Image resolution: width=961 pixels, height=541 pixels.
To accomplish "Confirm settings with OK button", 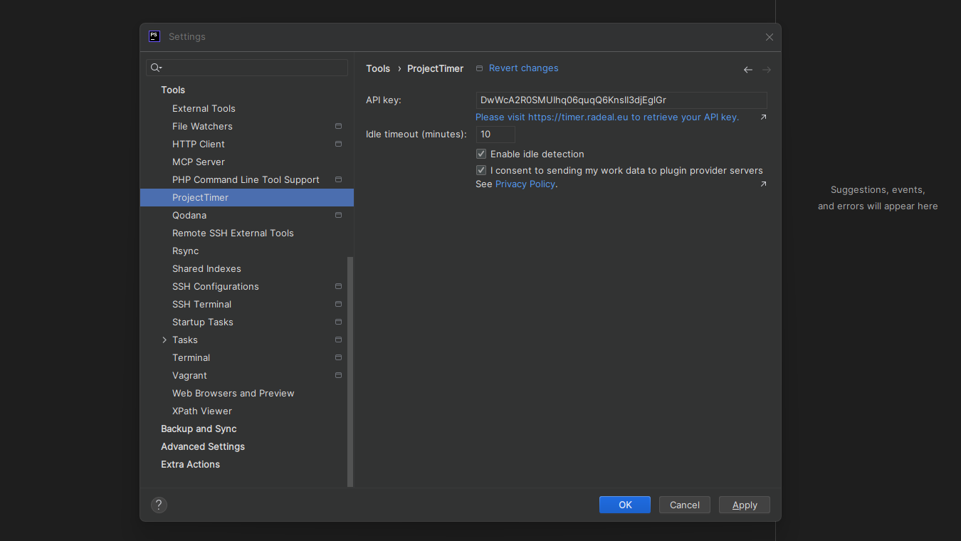I will coord(625,505).
